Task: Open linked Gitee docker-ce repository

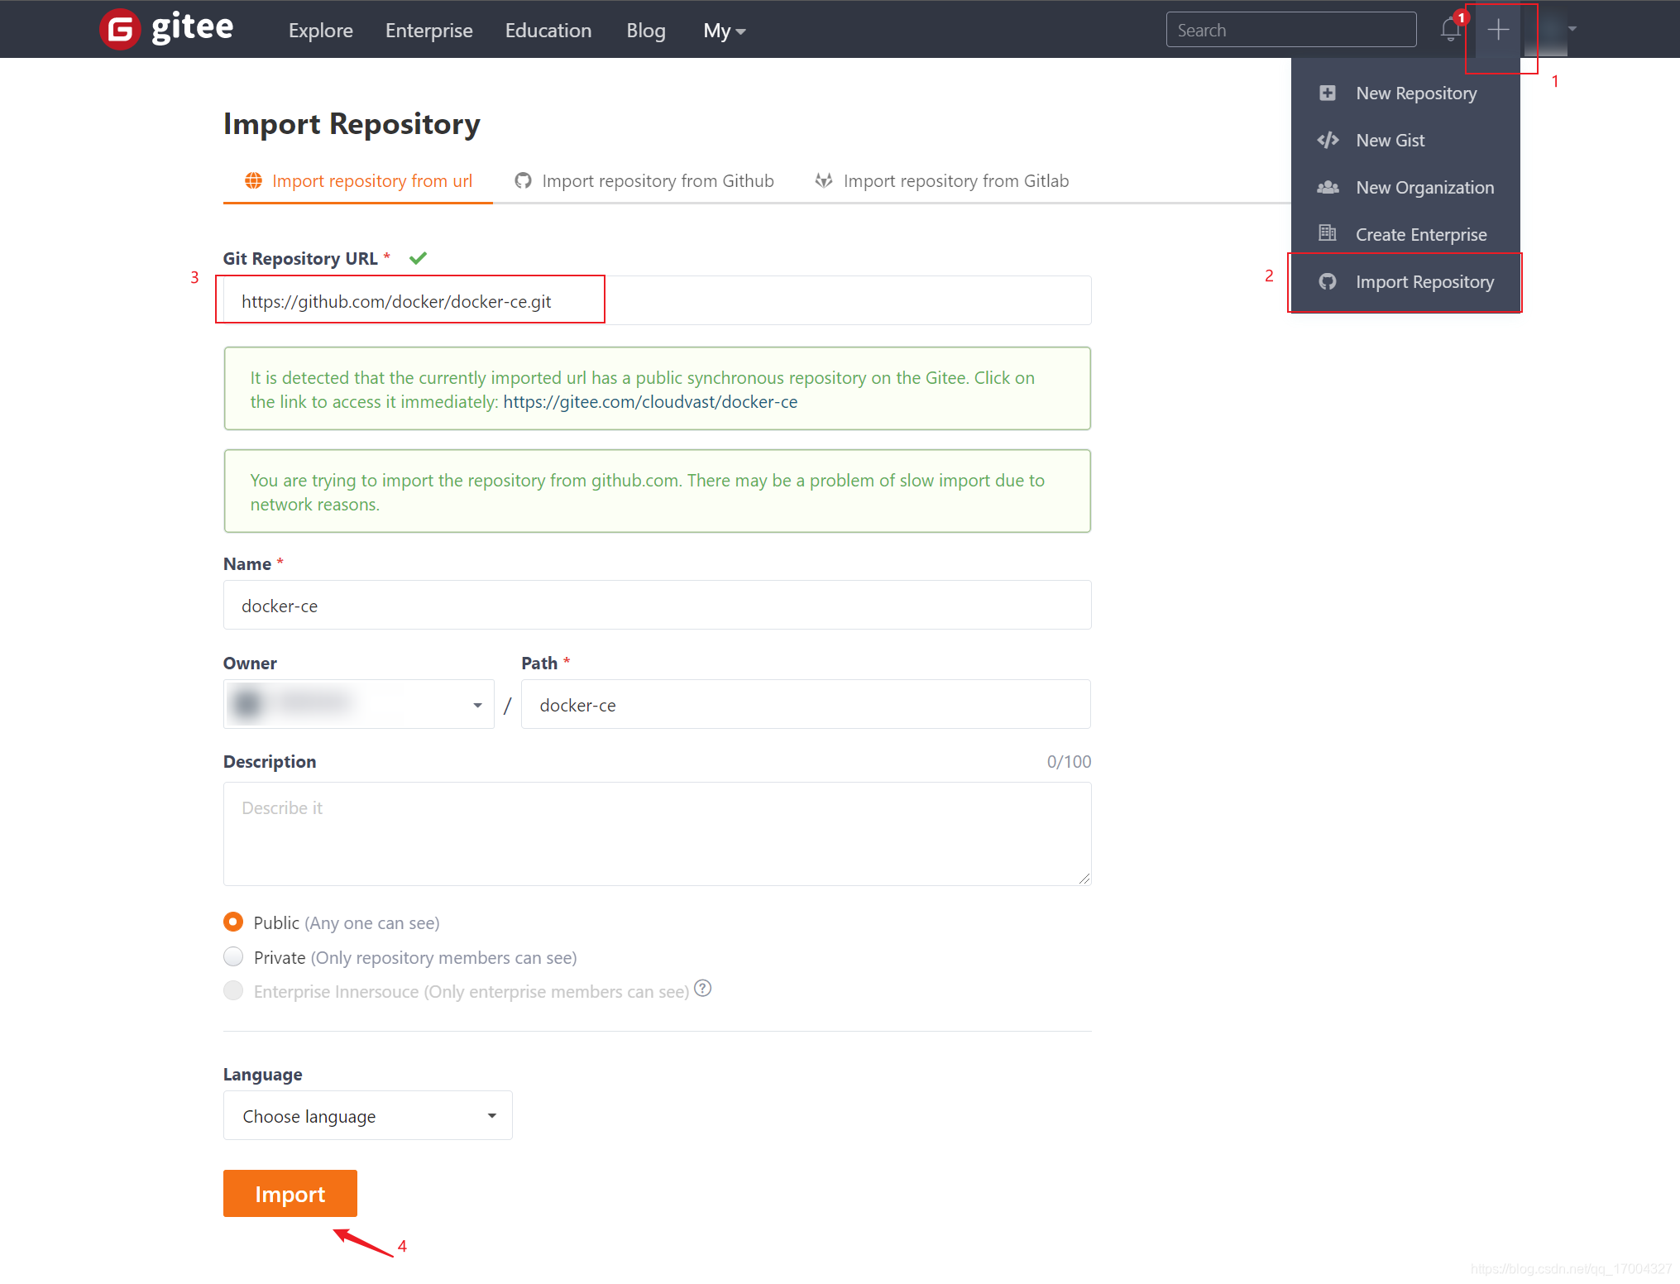Action: click(x=651, y=402)
